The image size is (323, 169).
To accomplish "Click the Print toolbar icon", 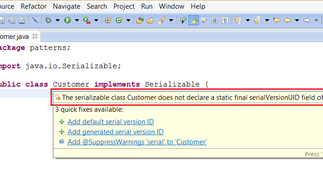I will [22, 20].
